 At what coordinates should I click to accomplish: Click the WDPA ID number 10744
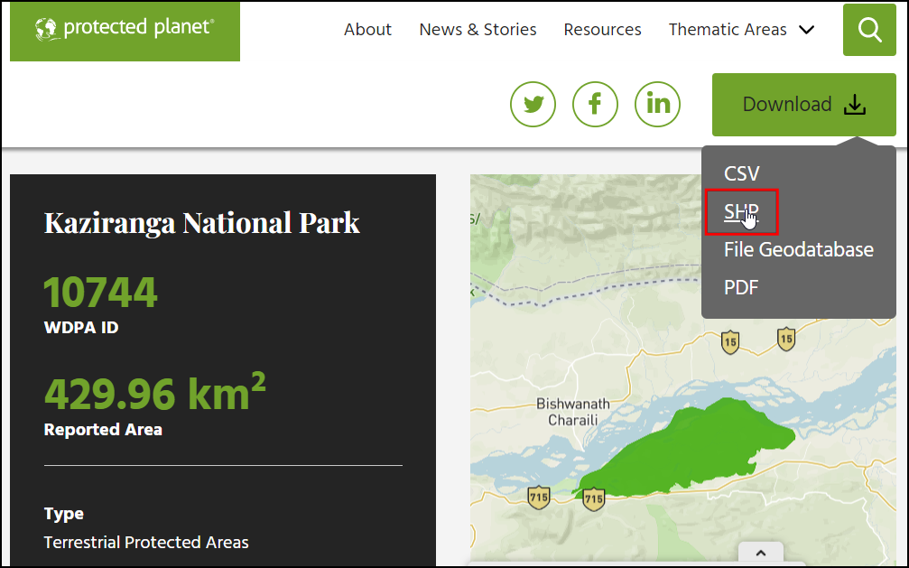tap(100, 292)
